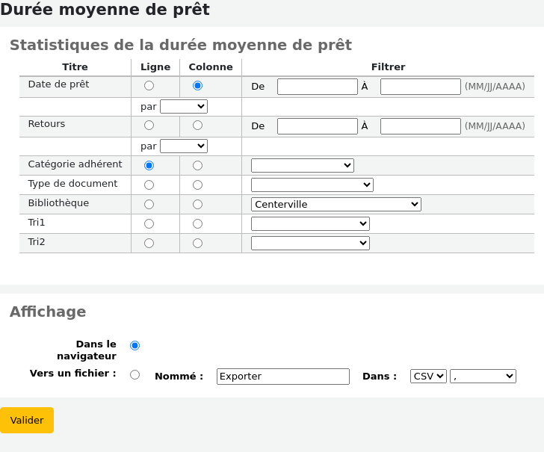
Task: Click the 'Dans le navigateur' label
Action: pyautogui.click(x=87, y=350)
